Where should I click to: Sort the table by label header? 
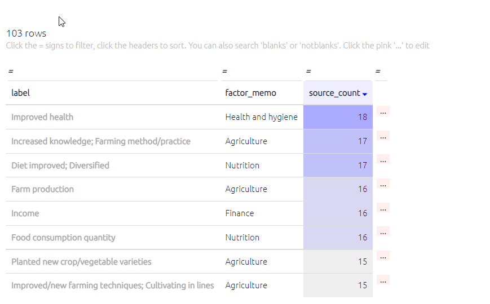click(21, 93)
